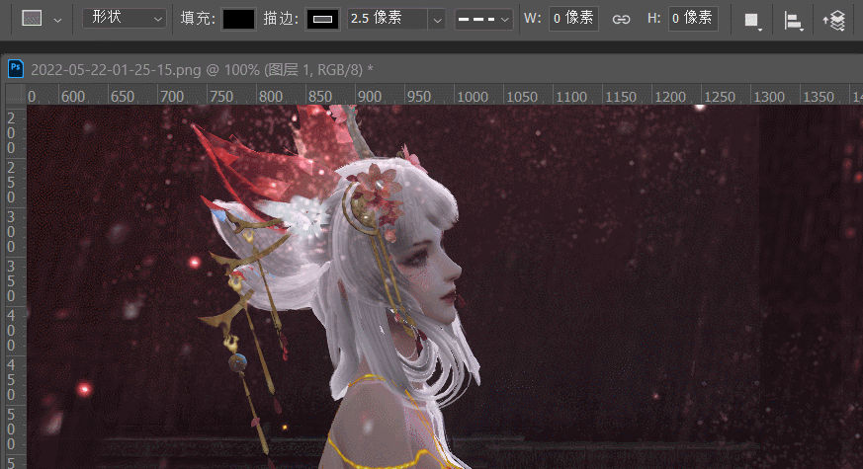Screen dimensions: 863x469
Task: Open the 形状 tool mode dropdown
Action: click(x=124, y=19)
